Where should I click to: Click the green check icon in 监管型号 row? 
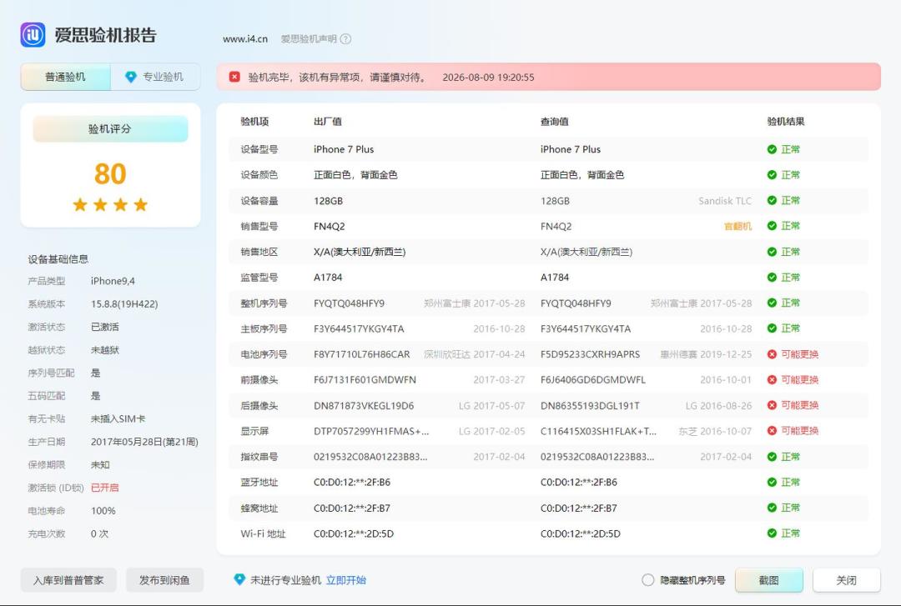(772, 278)
